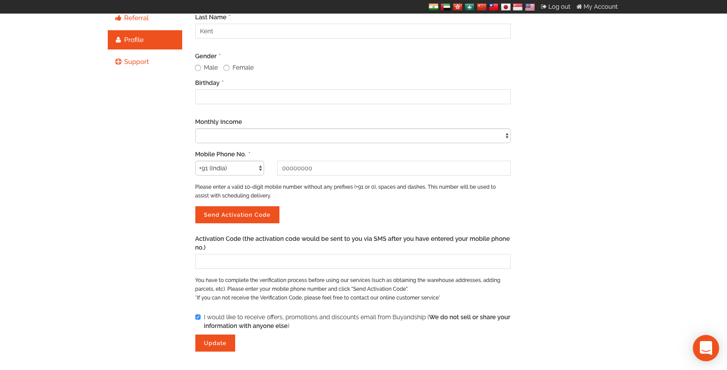Select the China flag icon
Image resolution: width=727 pixels, height=370 pixels.
482,7
